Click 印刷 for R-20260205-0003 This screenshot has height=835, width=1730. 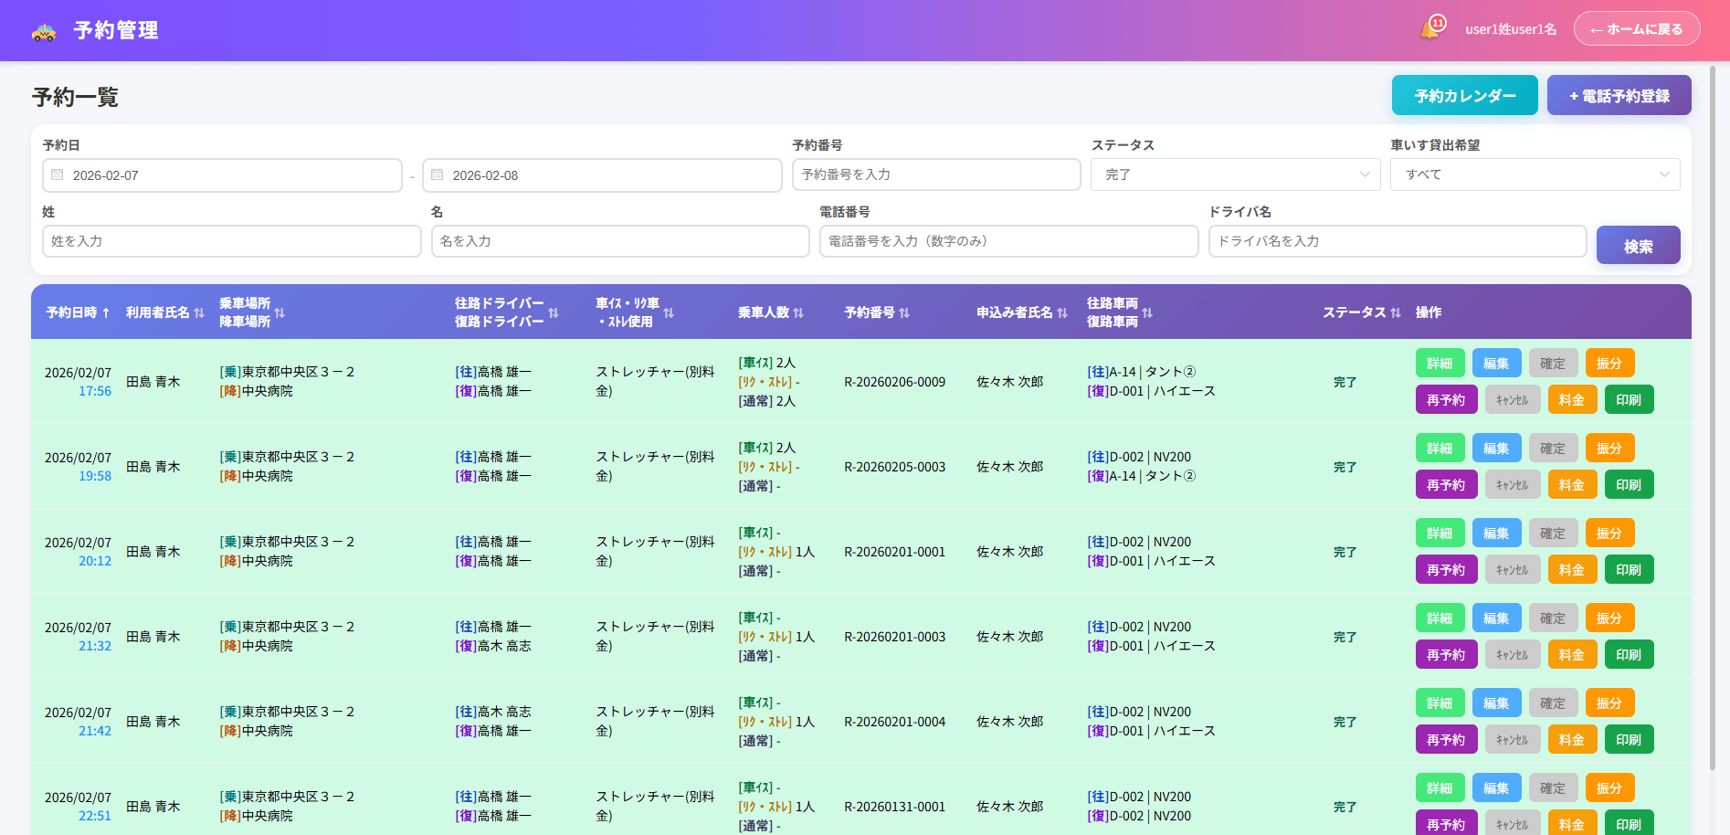pyautogui.click(x=1630, y=484)
